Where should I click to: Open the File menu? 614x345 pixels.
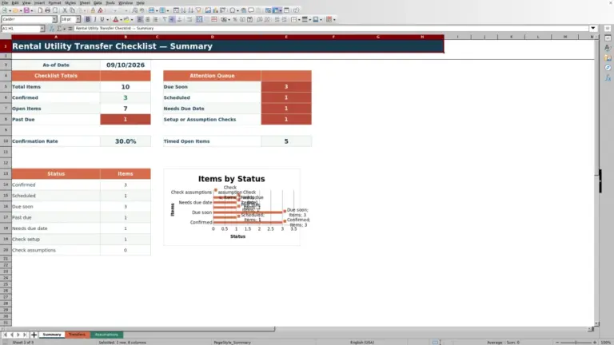(x=5, y=2)
